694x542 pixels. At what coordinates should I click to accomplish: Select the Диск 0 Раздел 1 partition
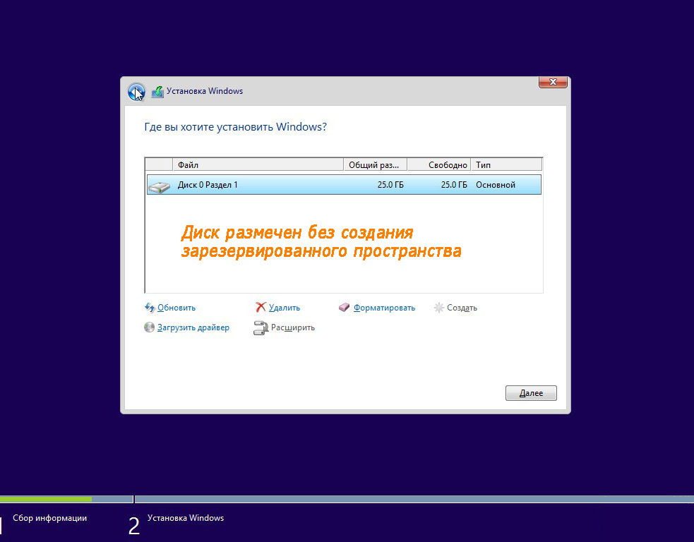[208, 185]
